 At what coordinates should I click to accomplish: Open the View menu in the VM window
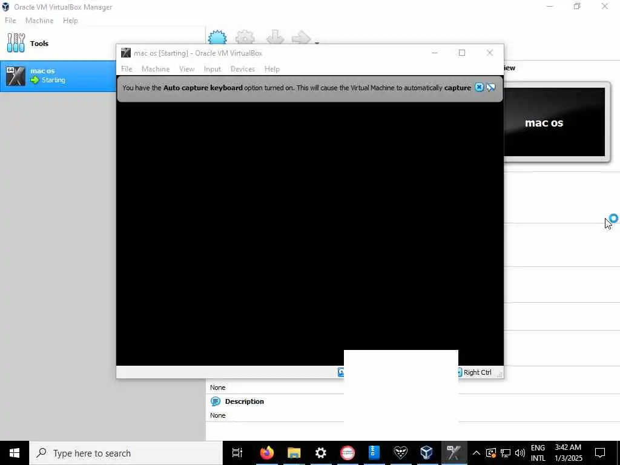(x=186, y=69)
